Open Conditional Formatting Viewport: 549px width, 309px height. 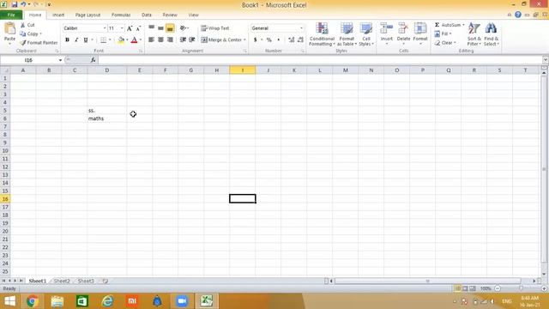point(322,34)
